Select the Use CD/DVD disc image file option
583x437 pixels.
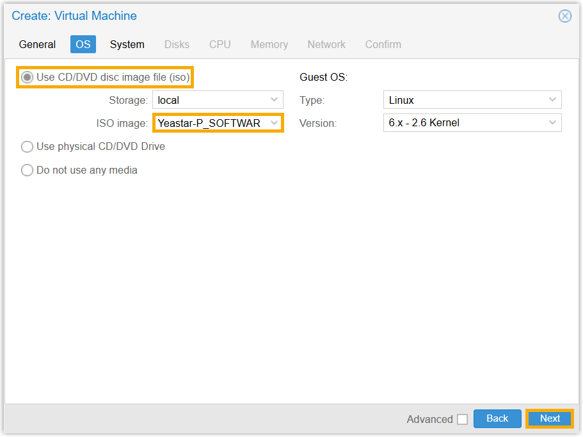point(28,78)
